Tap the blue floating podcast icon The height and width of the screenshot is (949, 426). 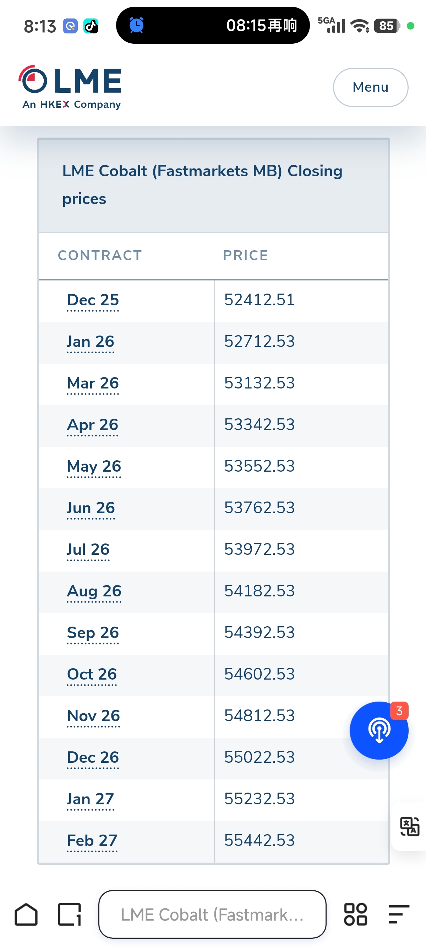click(x=378, y=730)
